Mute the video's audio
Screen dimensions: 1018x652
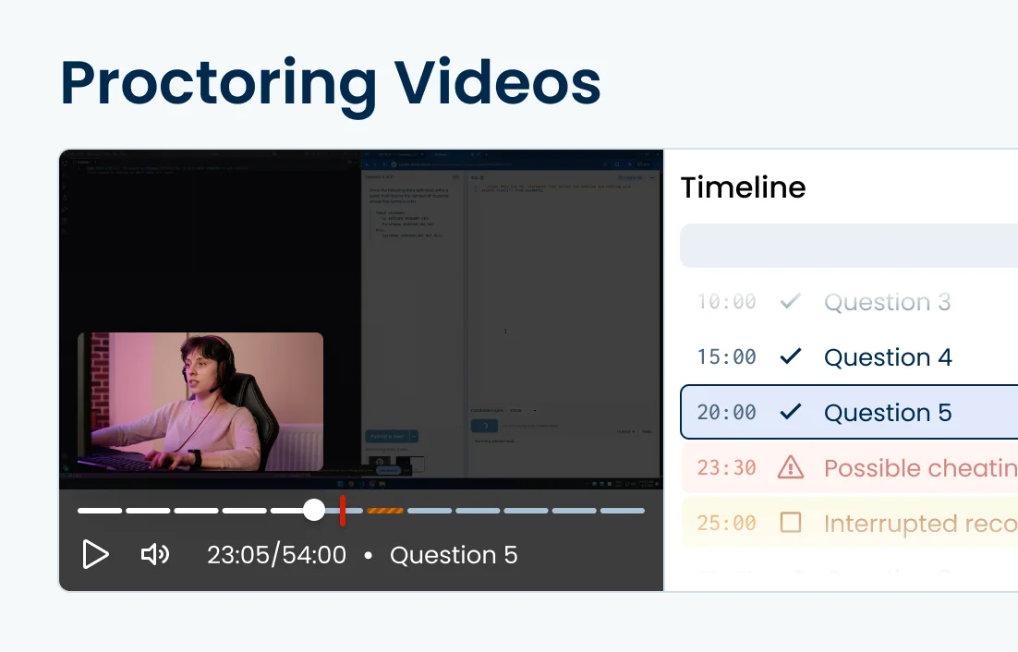154,554
